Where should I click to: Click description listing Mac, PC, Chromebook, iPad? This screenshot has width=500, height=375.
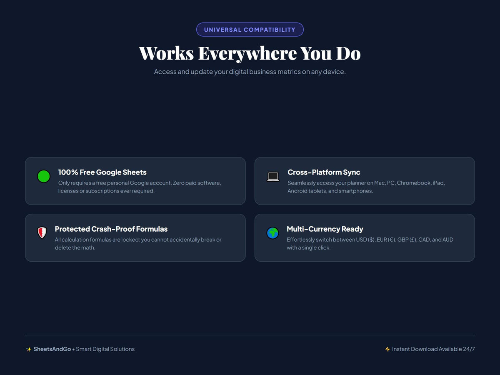[x=366, y=187]
